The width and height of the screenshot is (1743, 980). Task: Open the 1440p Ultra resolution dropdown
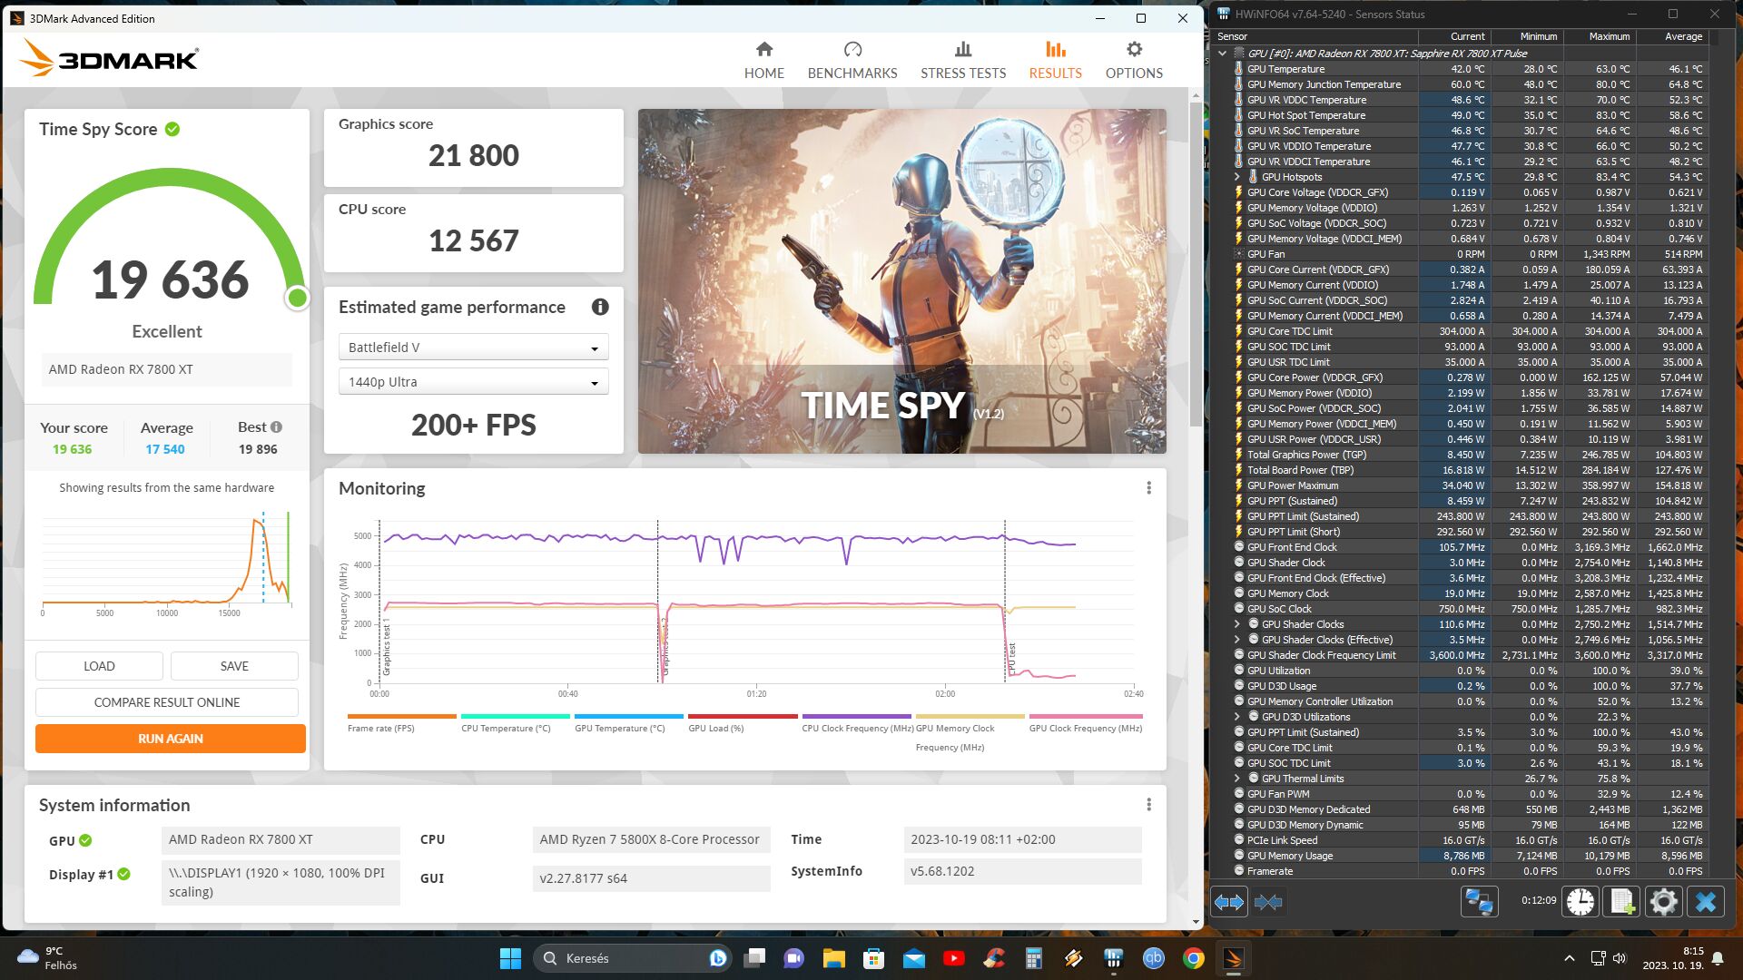click(473, 382)
